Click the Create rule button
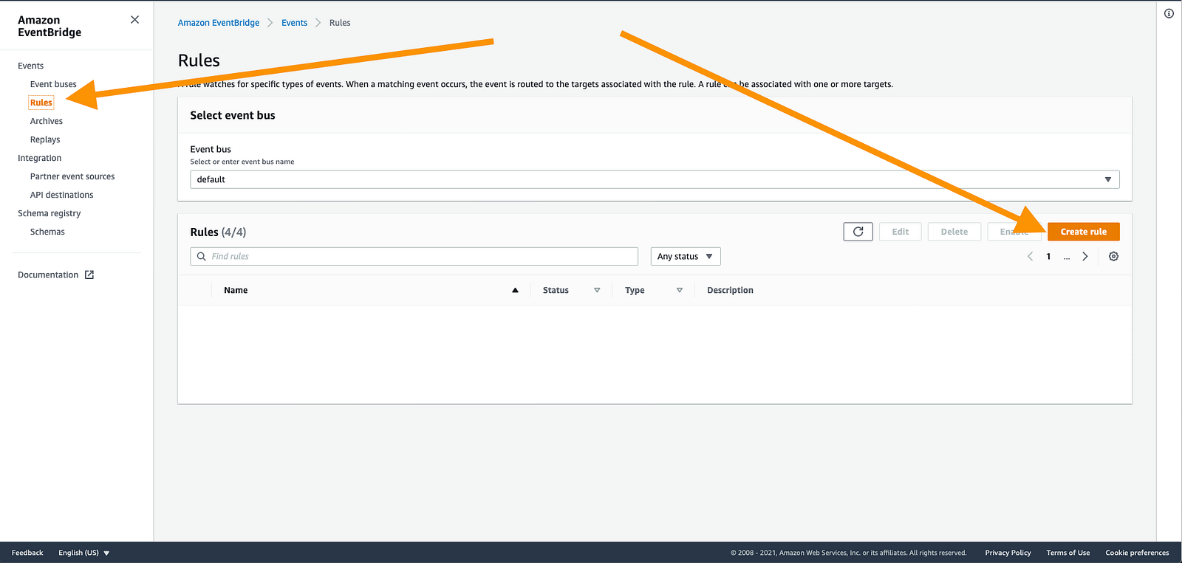1182x563 pixels. click(1084, 232)
